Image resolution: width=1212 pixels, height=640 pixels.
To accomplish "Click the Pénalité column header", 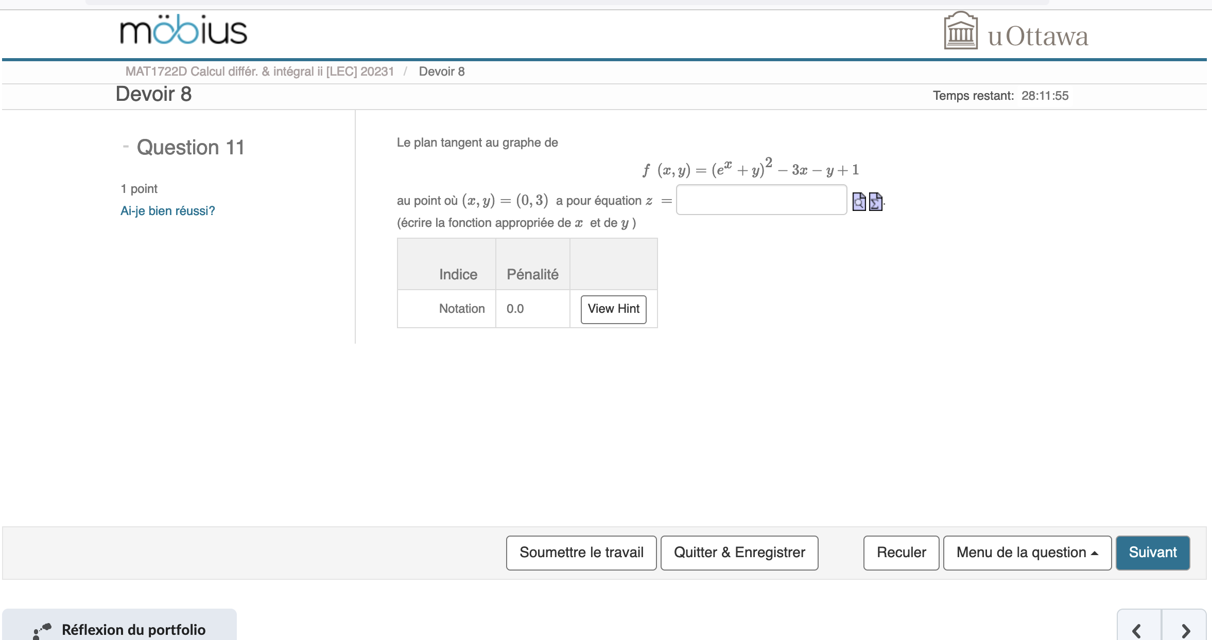I will click(x=532, y=274).
